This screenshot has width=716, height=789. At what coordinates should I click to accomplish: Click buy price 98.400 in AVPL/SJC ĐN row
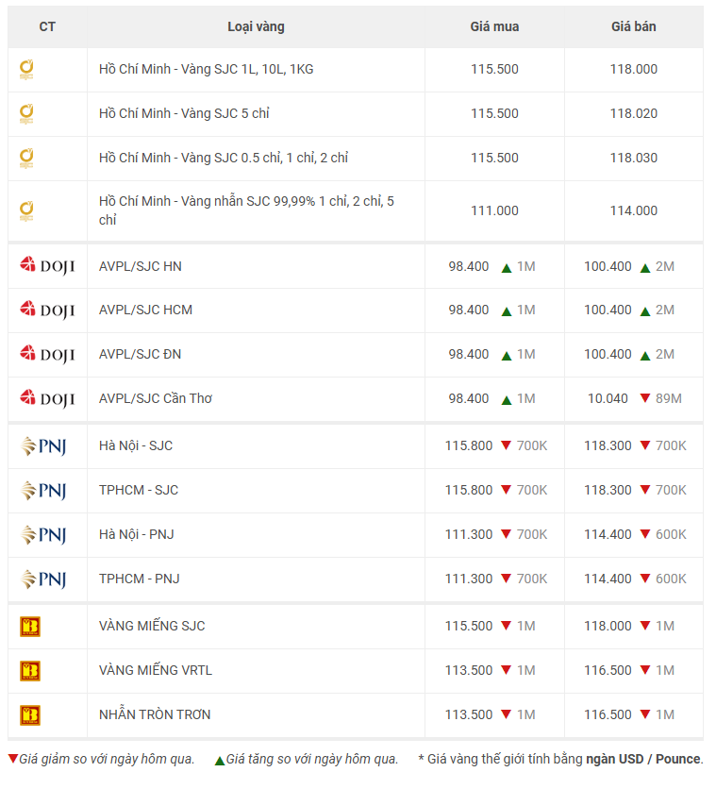click(469, 354)
